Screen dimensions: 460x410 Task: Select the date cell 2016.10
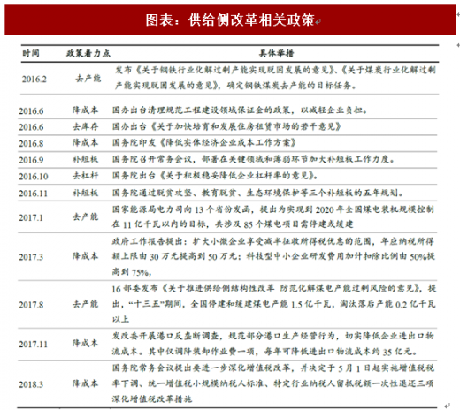tap(34, 177)
